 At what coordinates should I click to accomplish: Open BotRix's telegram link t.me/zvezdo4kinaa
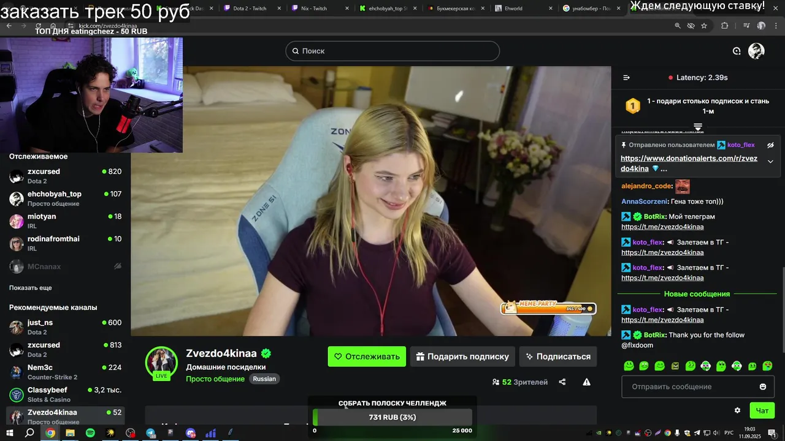662,227
